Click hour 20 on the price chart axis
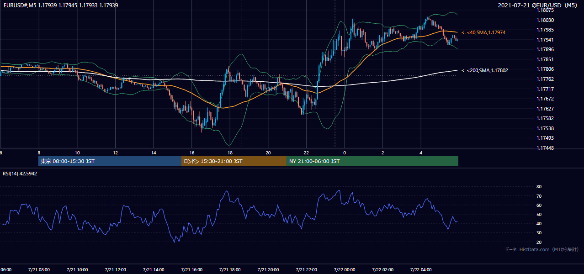This screenshot has height=274, width=584. tap(268, 153)
